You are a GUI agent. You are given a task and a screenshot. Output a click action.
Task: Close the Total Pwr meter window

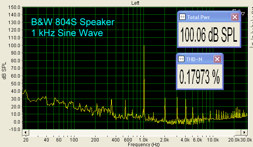[235, 17]
